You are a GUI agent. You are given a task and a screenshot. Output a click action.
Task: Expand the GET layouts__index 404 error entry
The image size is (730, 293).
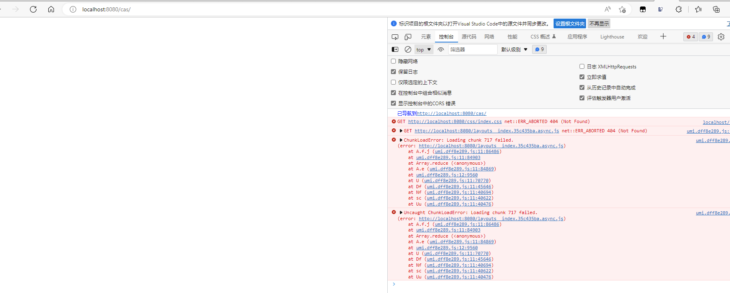click(x=401, y=131)
